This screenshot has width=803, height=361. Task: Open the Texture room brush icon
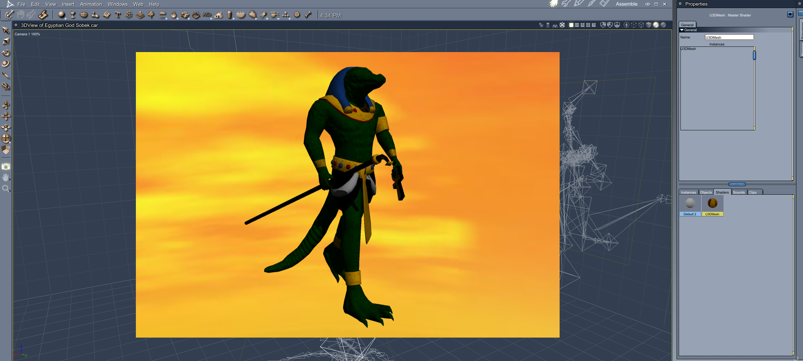click(591, 4)
